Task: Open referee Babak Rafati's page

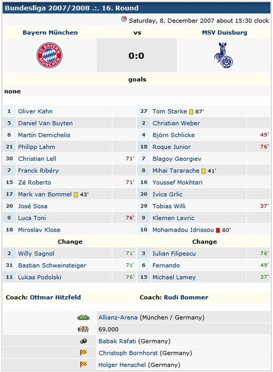Action: click(117, 341)
